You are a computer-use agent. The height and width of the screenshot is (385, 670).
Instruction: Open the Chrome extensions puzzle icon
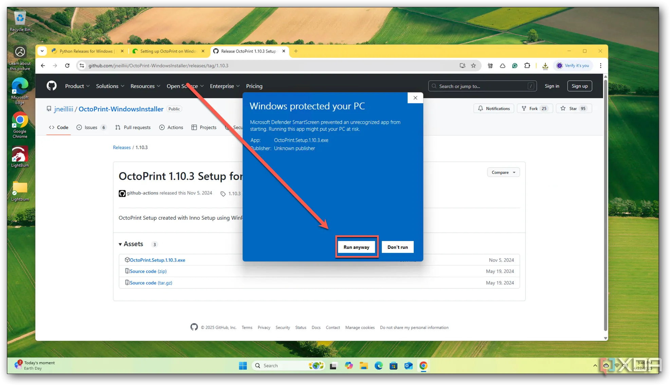tap(527, 66)
